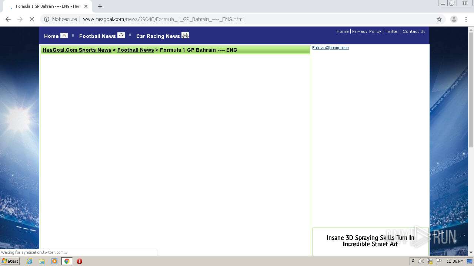Open the Action Center flag icon
This screenshot has width=474, height=266.
pos(439,261)
